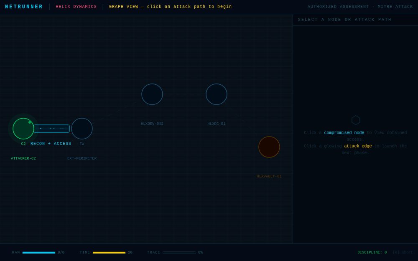This screenshot has width=418, height=261.
Task: Click the 'compromised node' highlighted text
Action: click(344, 133)
